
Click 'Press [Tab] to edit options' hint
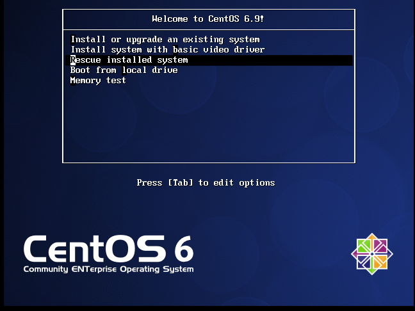point(206,183)
